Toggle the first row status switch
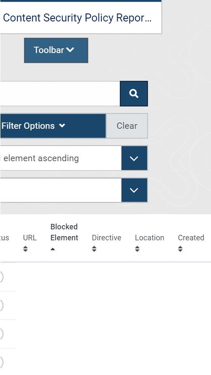The width and height of the screenshot is (211, 375). [1, 277]
